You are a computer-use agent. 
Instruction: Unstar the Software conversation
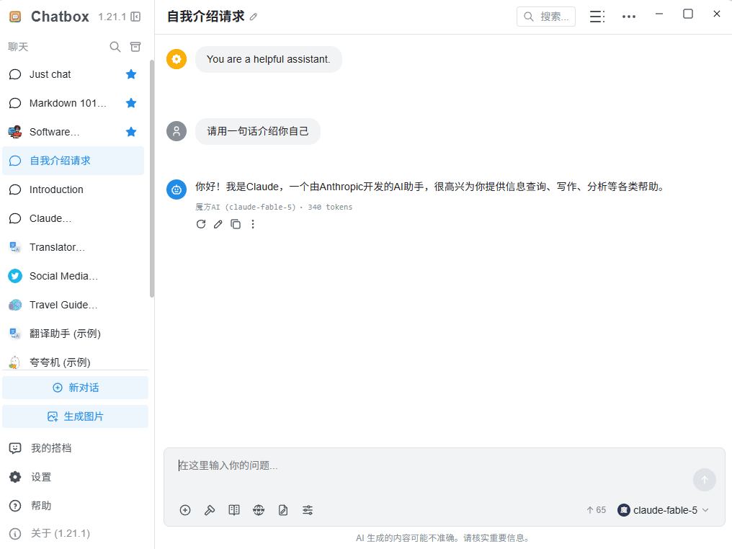tap(131, 132)
